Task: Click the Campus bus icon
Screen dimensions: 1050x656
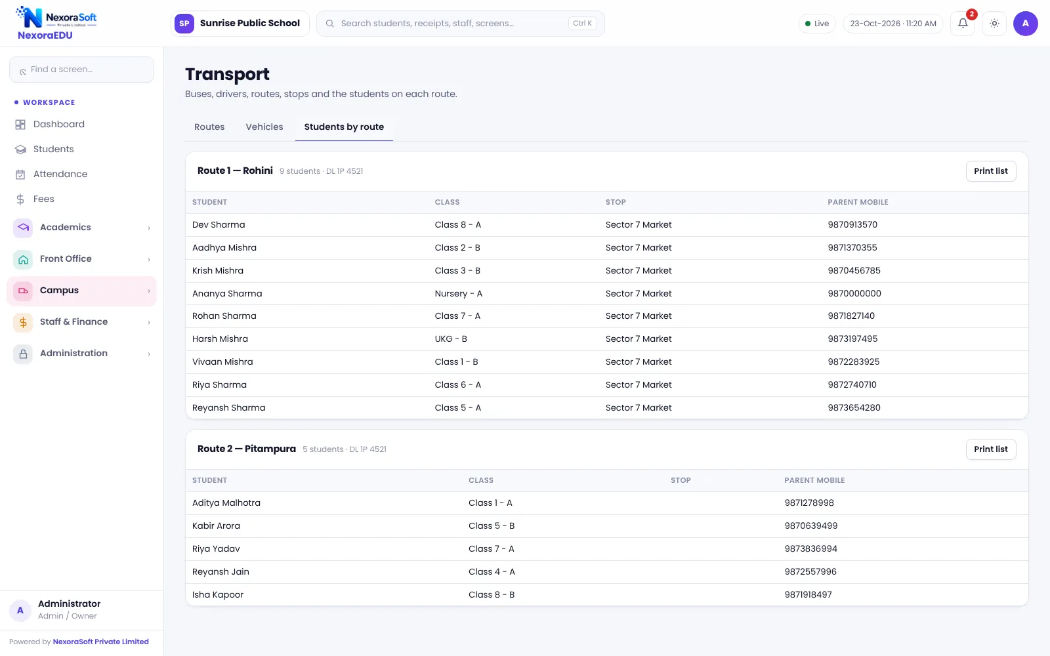Action: [23, 291]
